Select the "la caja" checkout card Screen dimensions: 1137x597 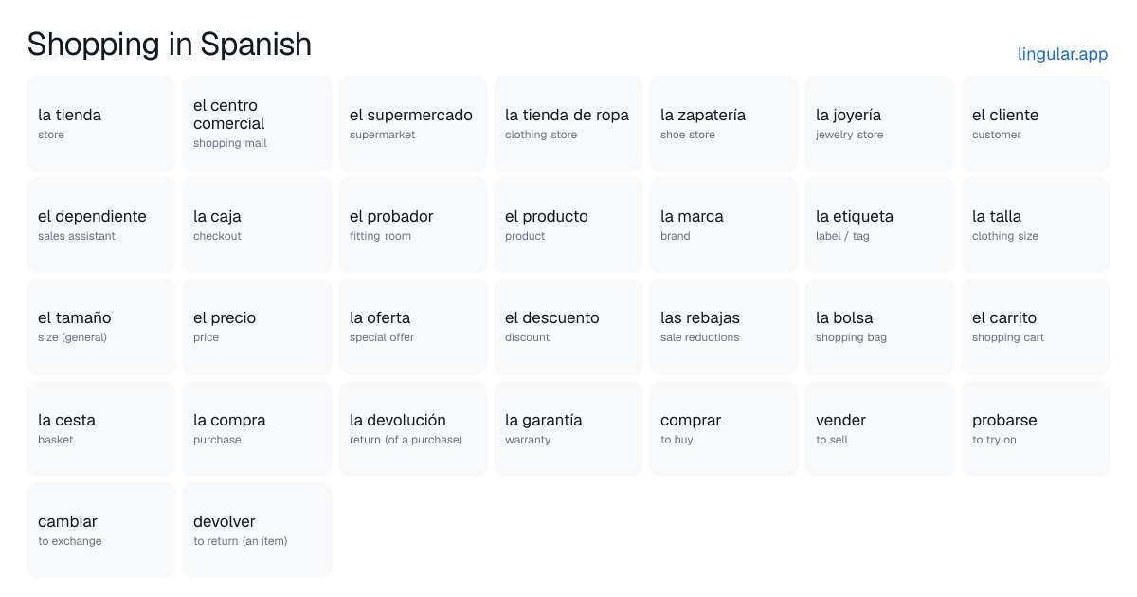[257, 226]
